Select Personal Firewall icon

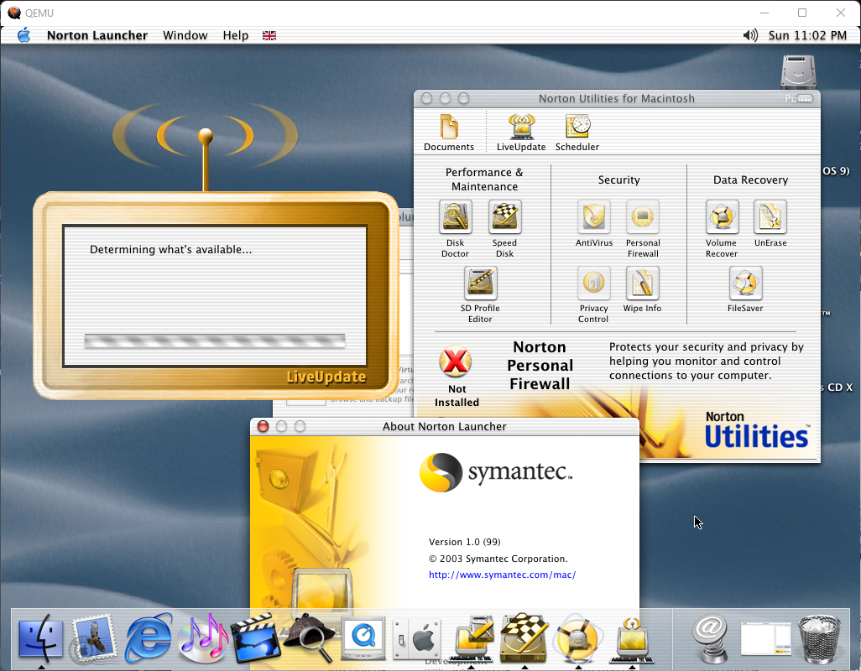643,218
